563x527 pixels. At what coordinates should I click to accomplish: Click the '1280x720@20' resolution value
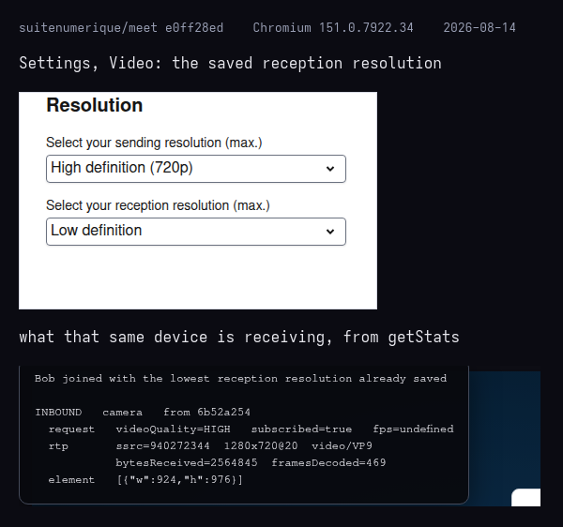(261, 446)
